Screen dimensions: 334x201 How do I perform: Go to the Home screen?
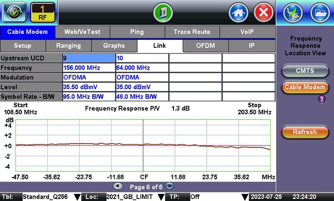pyautogui.click(x=238, y=12)
